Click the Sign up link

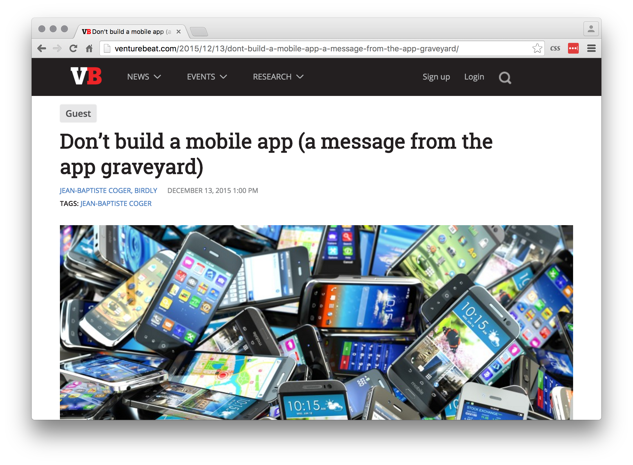click(436, 77)
